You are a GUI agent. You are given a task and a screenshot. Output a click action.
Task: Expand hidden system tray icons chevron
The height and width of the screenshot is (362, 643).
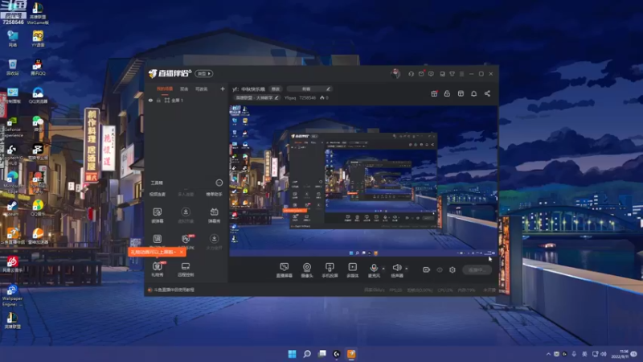pyautogui.click(x=548, y=354)
